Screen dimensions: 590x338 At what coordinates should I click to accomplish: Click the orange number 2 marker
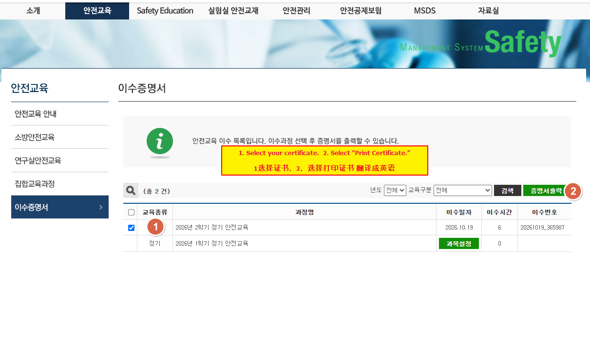click(x=573, y=191)
